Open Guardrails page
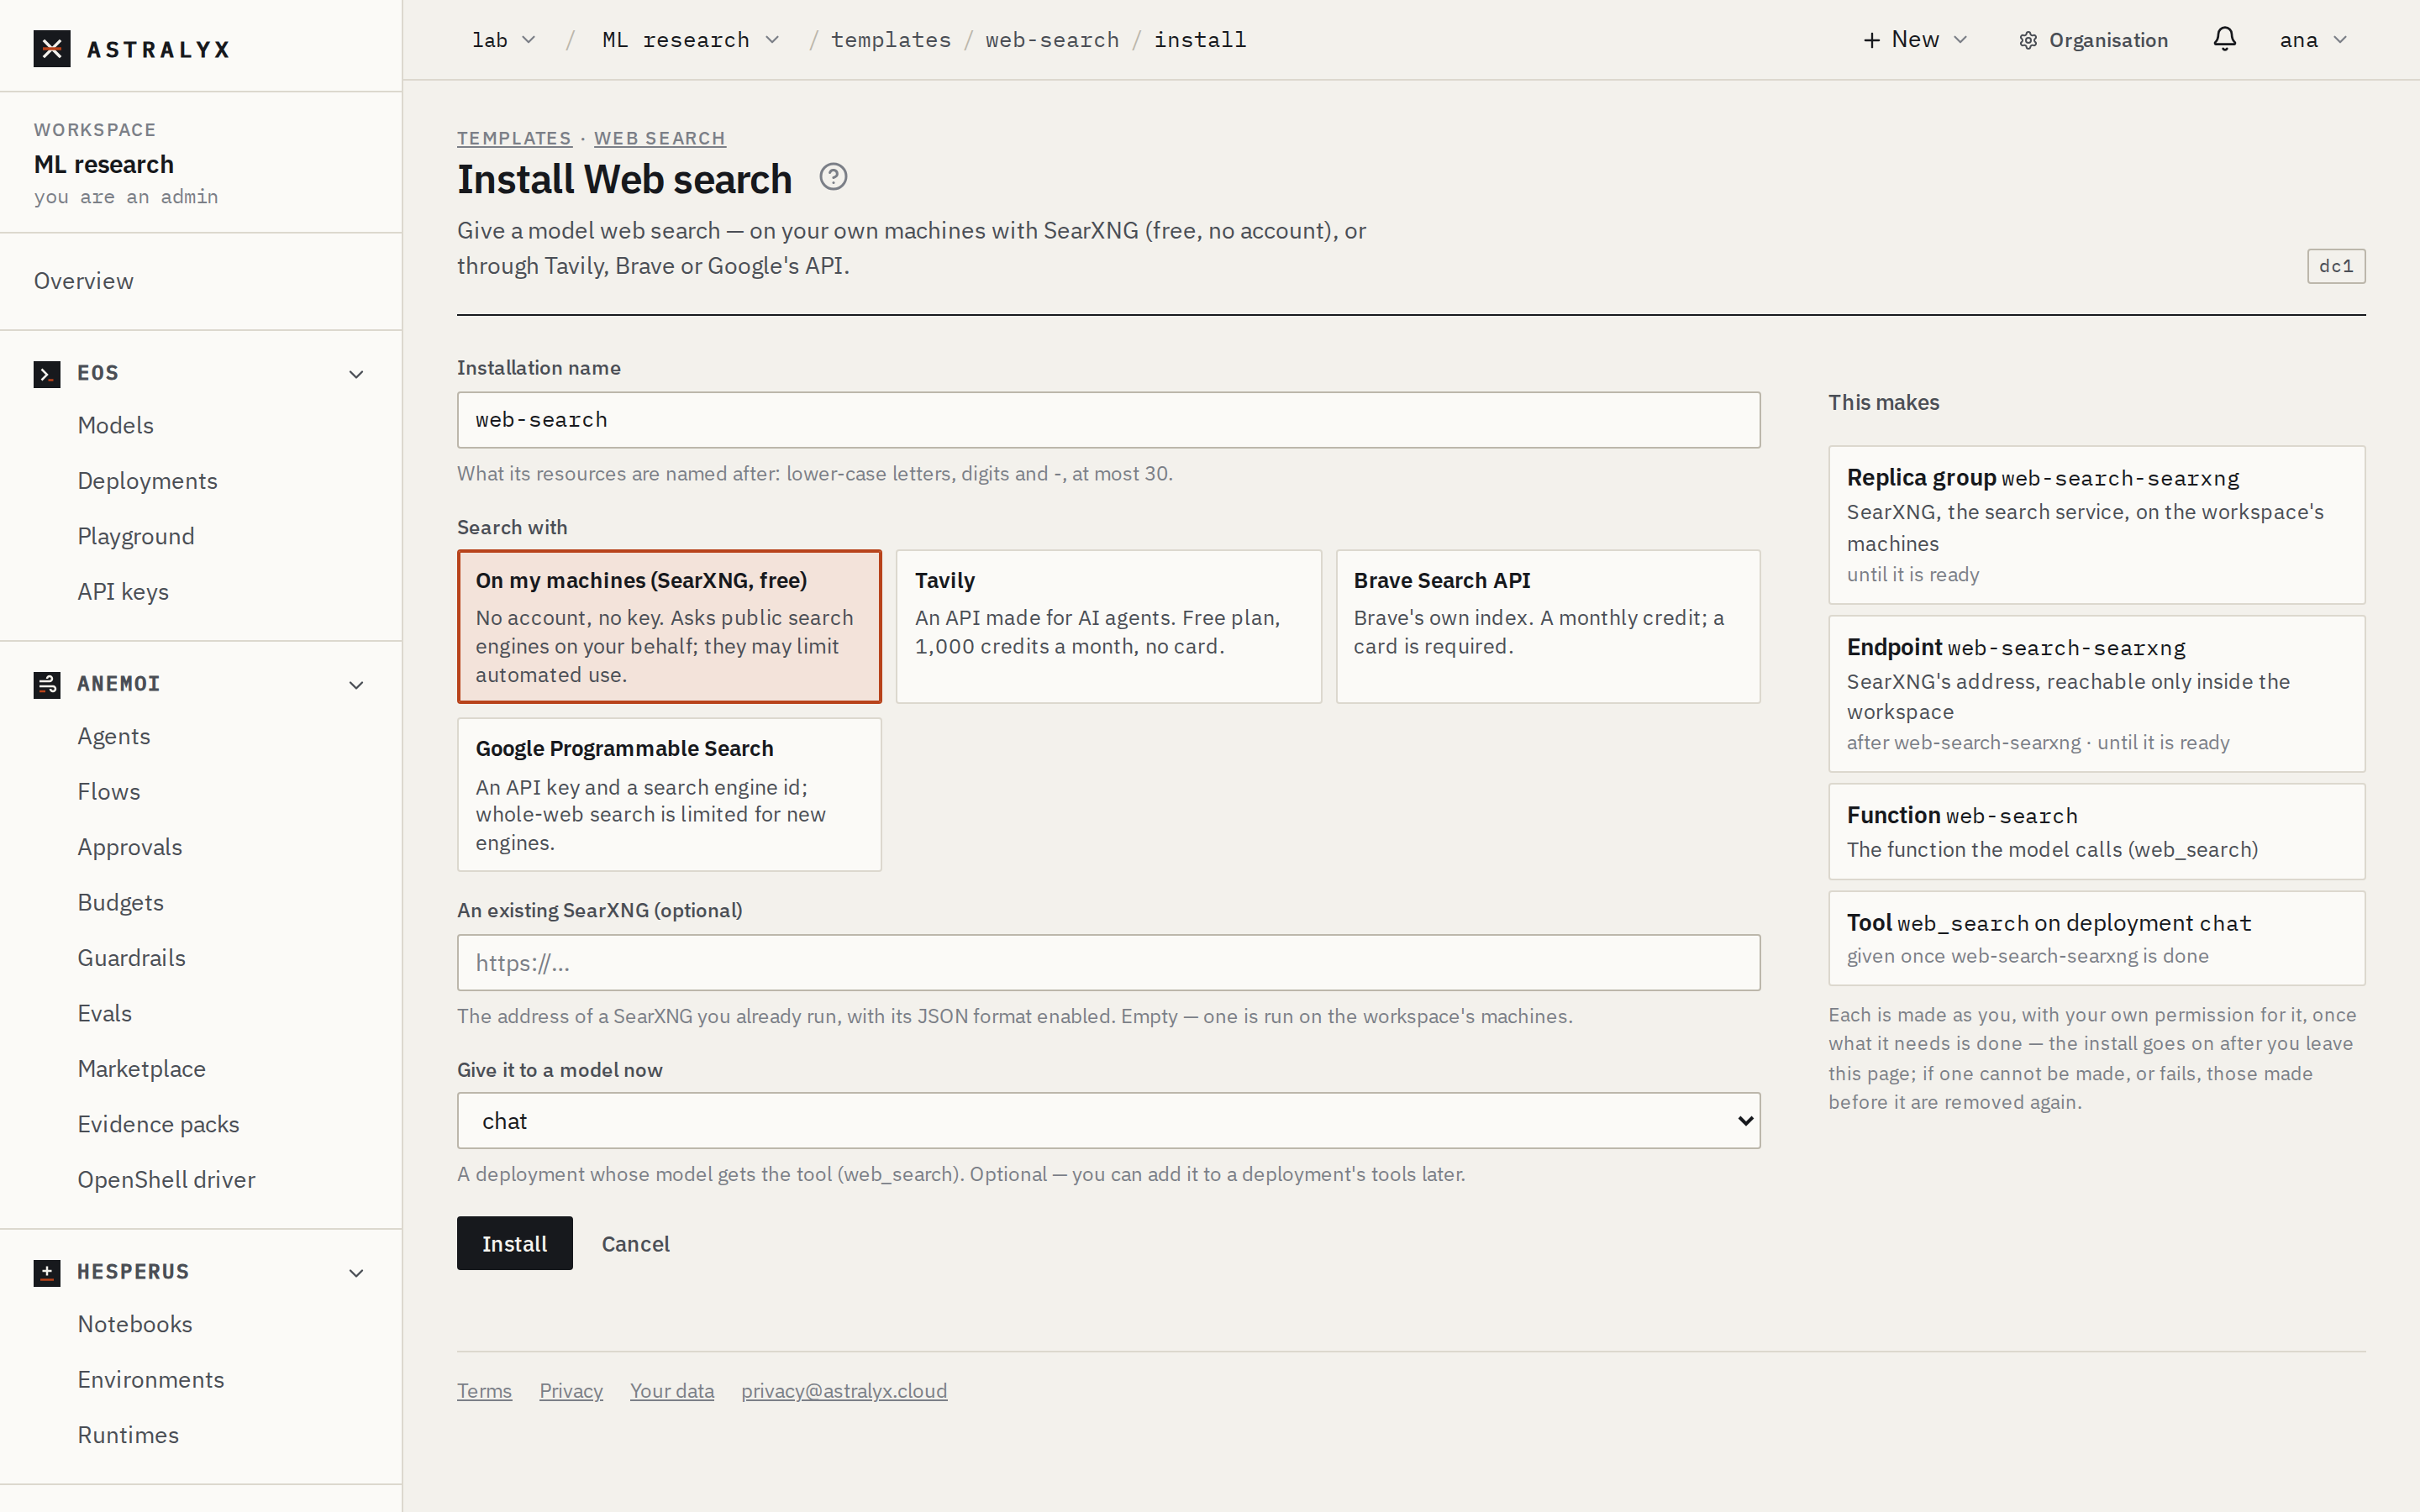2420x1512 pixels. pos(132,958)
